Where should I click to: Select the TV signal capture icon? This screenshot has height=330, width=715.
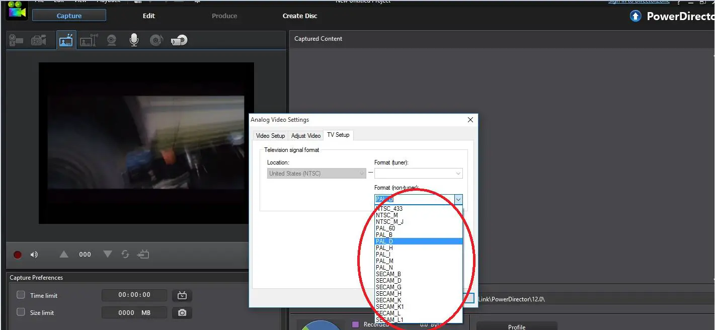click(66, 40)
